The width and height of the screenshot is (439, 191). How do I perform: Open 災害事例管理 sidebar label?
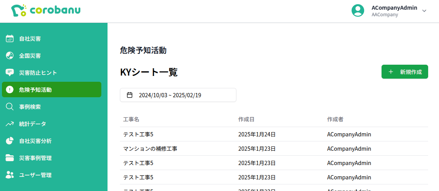tap(35, 158)
